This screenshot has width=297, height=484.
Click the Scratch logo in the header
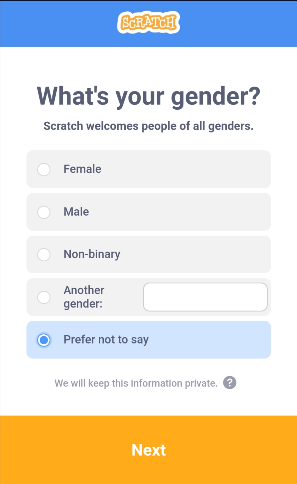point(148,23)
